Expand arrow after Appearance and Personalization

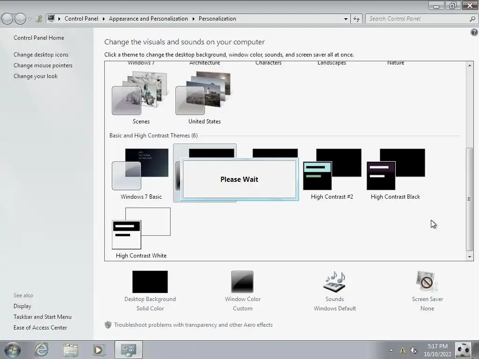[193, 19]
